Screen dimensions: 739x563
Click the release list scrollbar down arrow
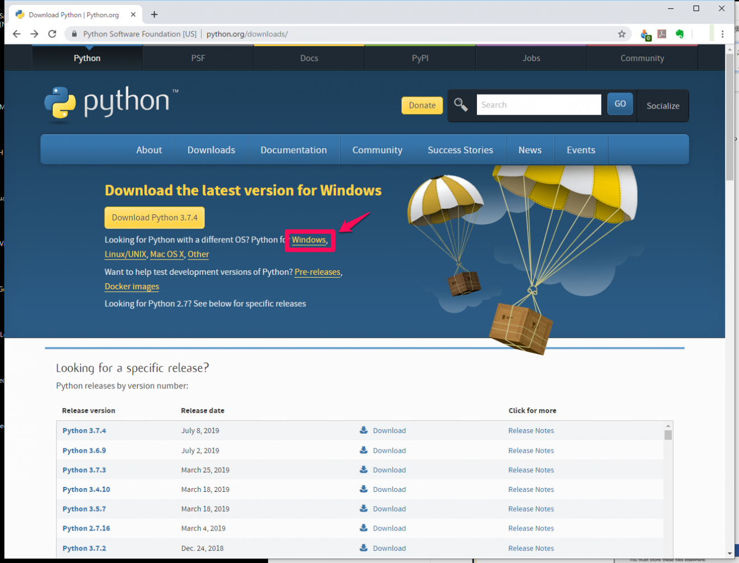[x=668, y=553]
